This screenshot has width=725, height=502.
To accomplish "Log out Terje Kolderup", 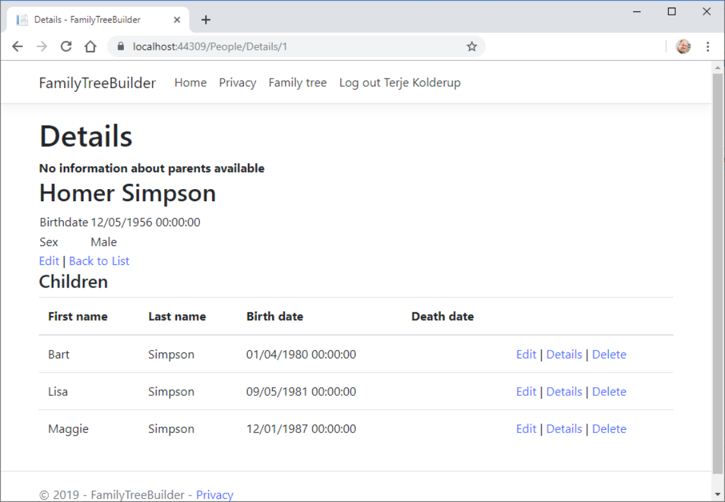I will point(399,82).
